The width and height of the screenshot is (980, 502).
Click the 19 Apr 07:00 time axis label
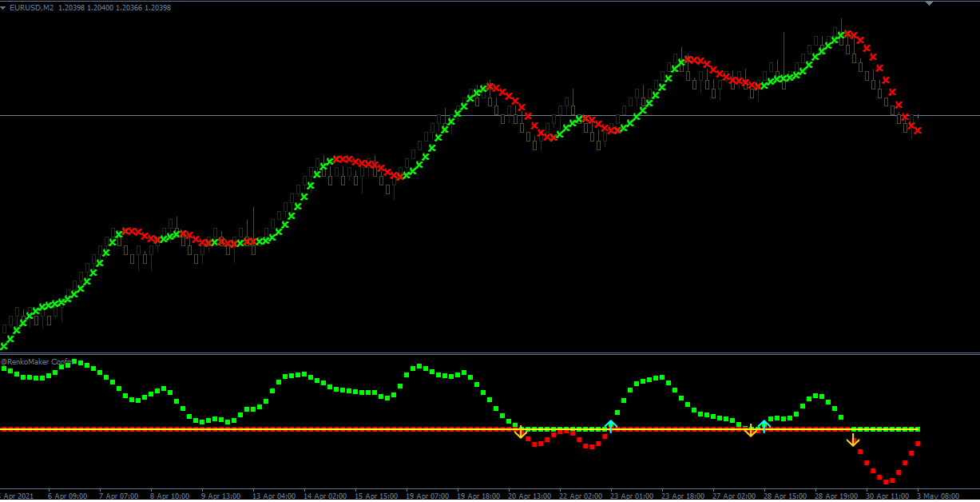(x=427, y=496)
